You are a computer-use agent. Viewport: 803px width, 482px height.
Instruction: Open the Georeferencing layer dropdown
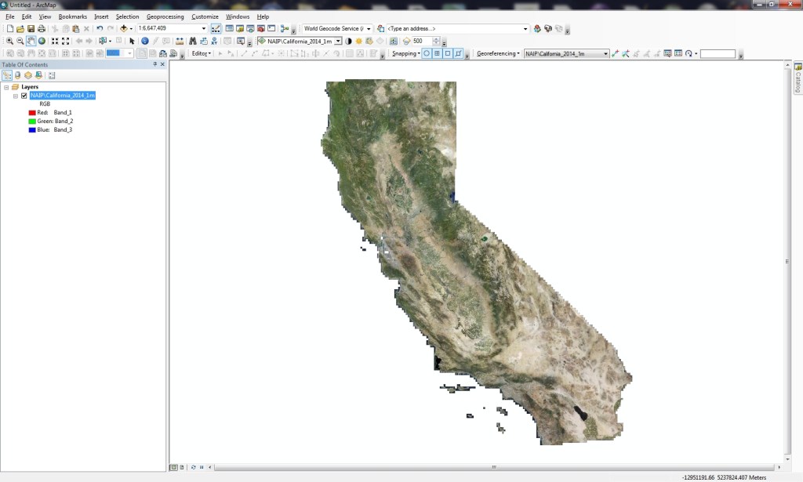[605, 53]
